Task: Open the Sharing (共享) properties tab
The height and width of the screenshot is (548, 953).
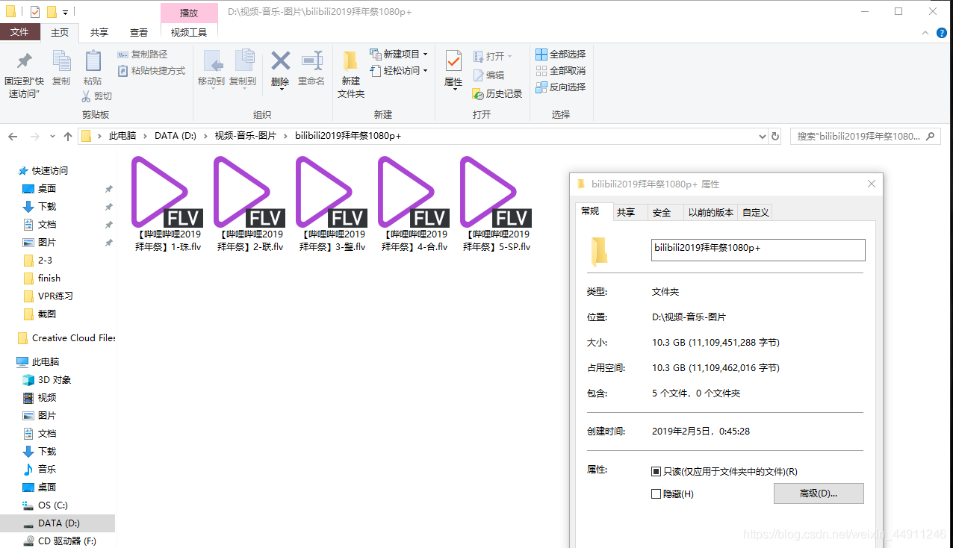Action: [626, 213]
